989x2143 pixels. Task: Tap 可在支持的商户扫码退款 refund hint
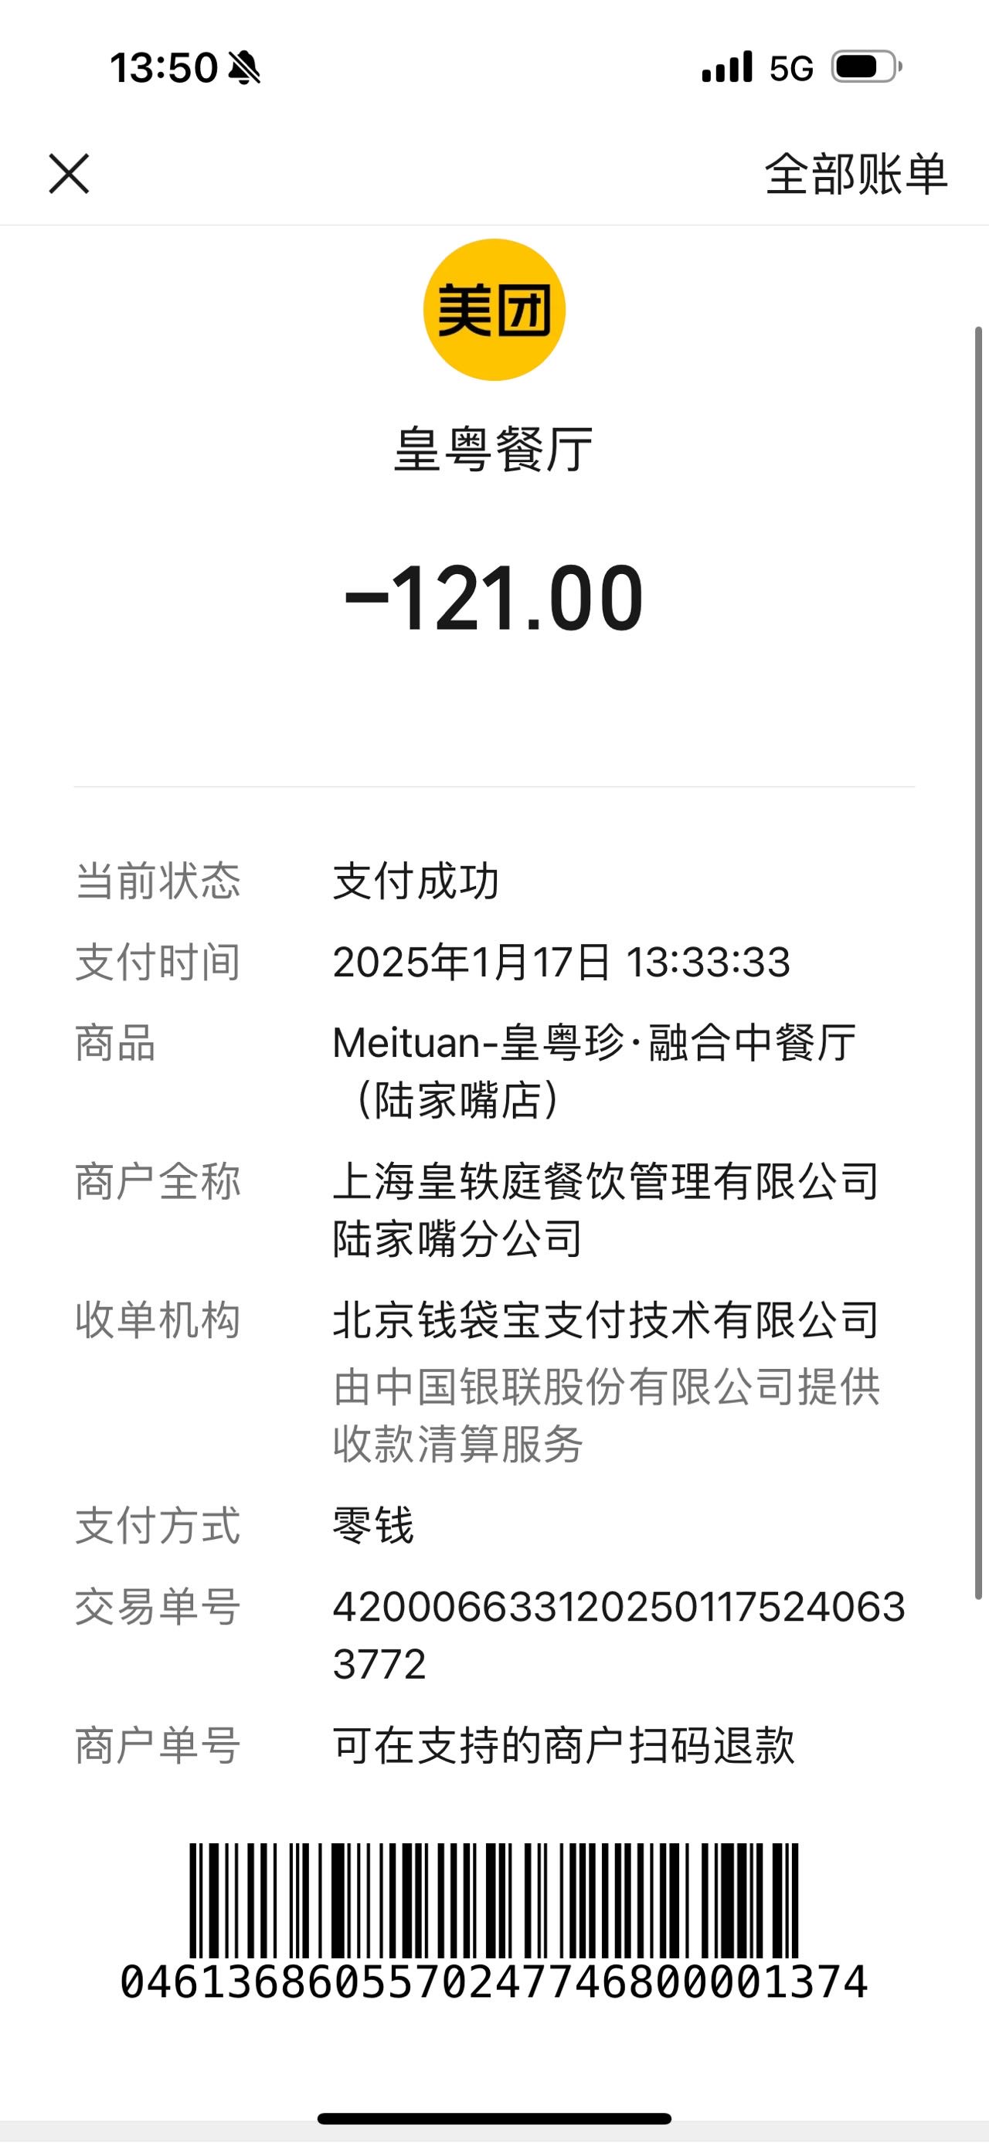coord(564,1745)
